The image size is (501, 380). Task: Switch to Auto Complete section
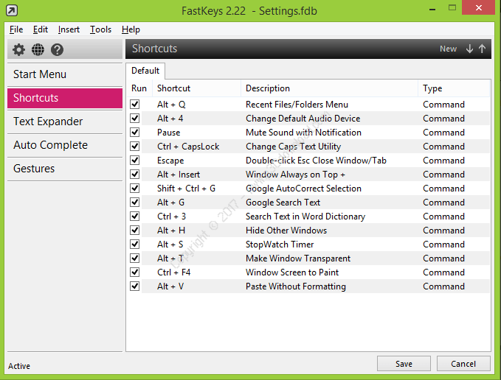coord(65,145)
